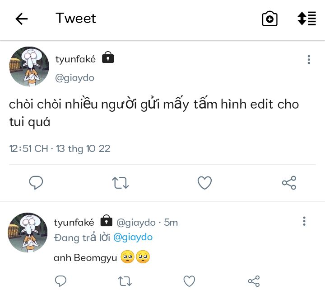Go back using the arrow icon
This screenshot has height=290, width=325.
point(22,19)
